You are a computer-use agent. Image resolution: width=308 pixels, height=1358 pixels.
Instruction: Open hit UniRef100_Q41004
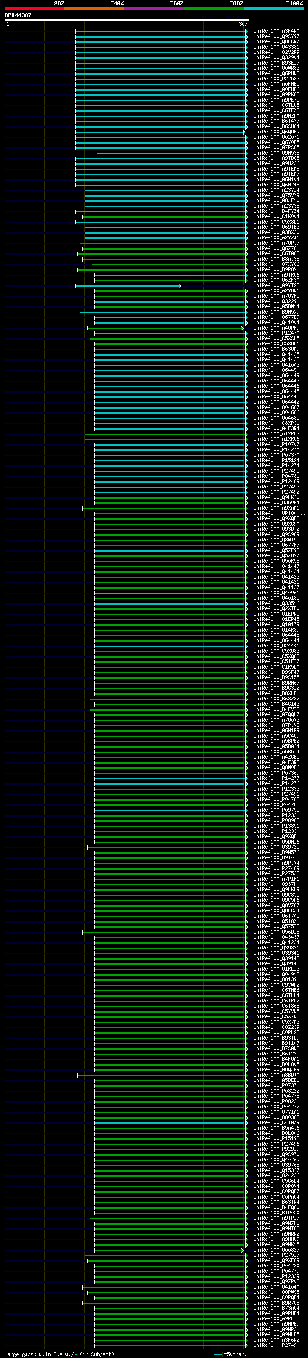(276, 322)
